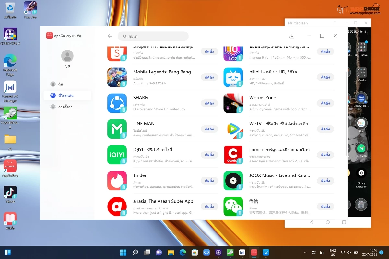This screenshot has width=389, height=259.
Task: Open the AppGallery desktop shortcut
Action: pyautogui.click(x=10, y=168)
